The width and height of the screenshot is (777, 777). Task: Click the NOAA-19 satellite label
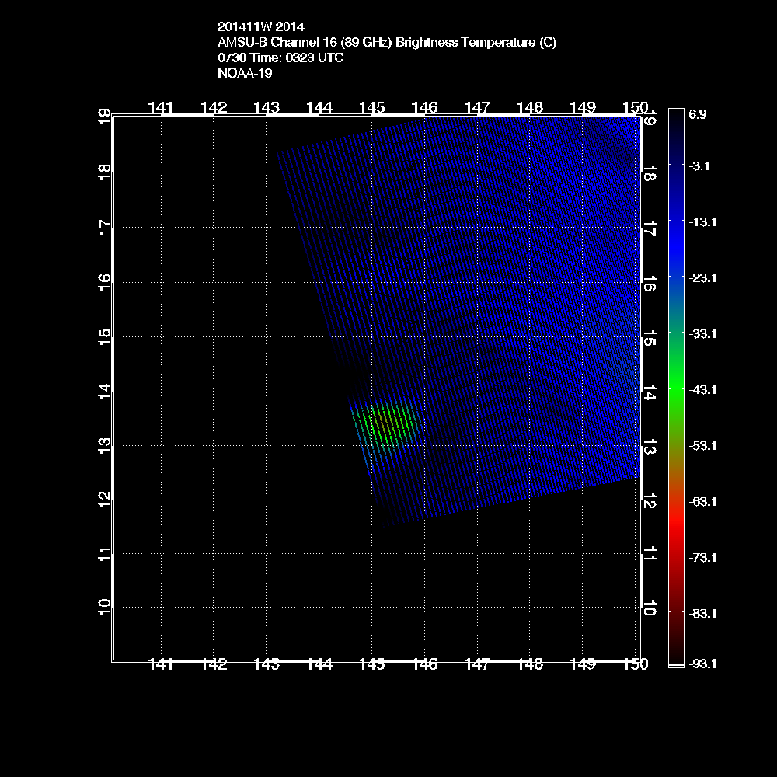click(245, 74)
